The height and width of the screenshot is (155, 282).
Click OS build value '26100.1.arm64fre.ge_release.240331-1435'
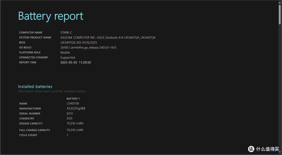(x=88, y=47)
